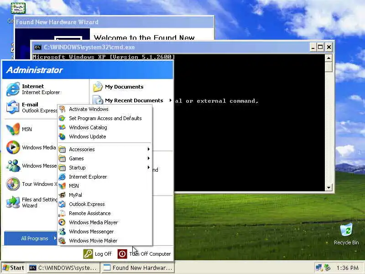
Task: Open Set Program Access and Defaults
Action: (105, 118)
